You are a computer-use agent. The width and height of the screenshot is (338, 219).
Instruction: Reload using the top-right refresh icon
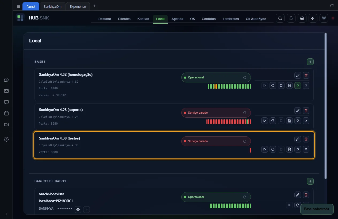tap(332, 6)
